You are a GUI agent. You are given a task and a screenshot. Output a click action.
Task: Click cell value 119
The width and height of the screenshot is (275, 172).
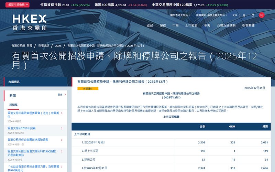pos(265,151)
